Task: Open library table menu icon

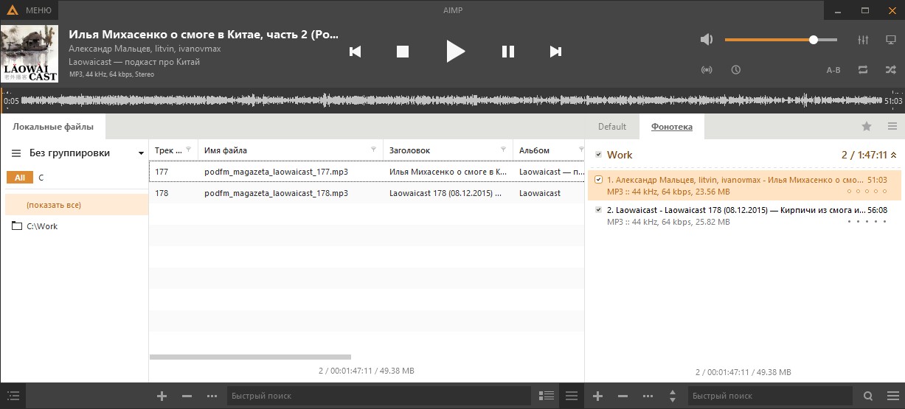Action: click(572, 396)
